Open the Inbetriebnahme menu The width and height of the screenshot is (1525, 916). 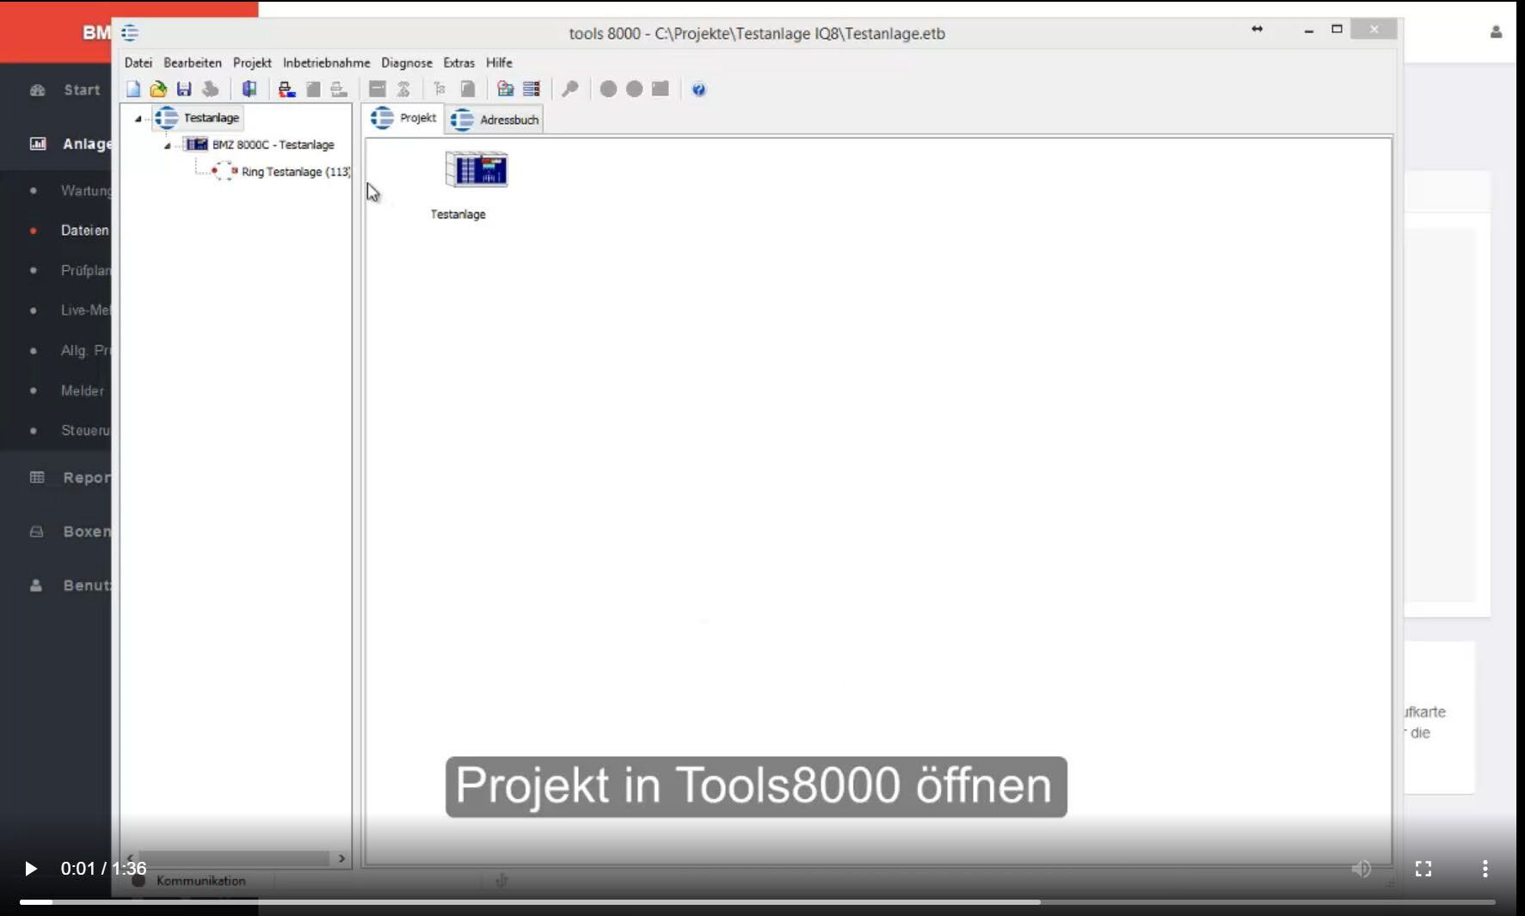point(327,63)
